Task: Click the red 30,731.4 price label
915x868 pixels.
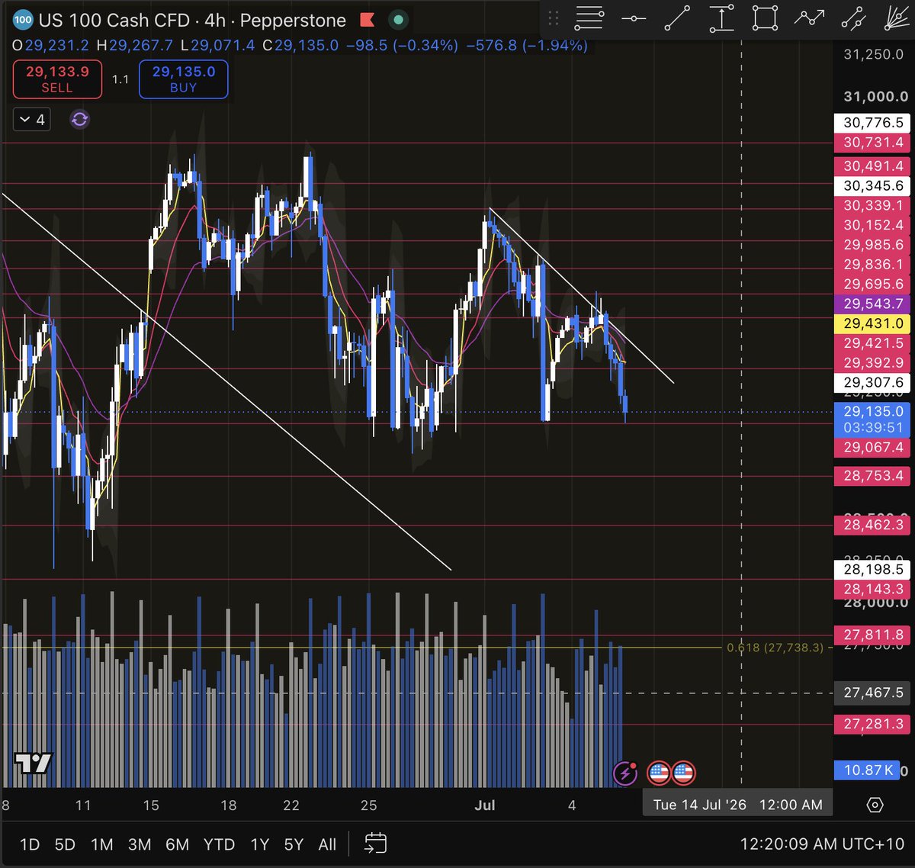Action: point(873,142)
